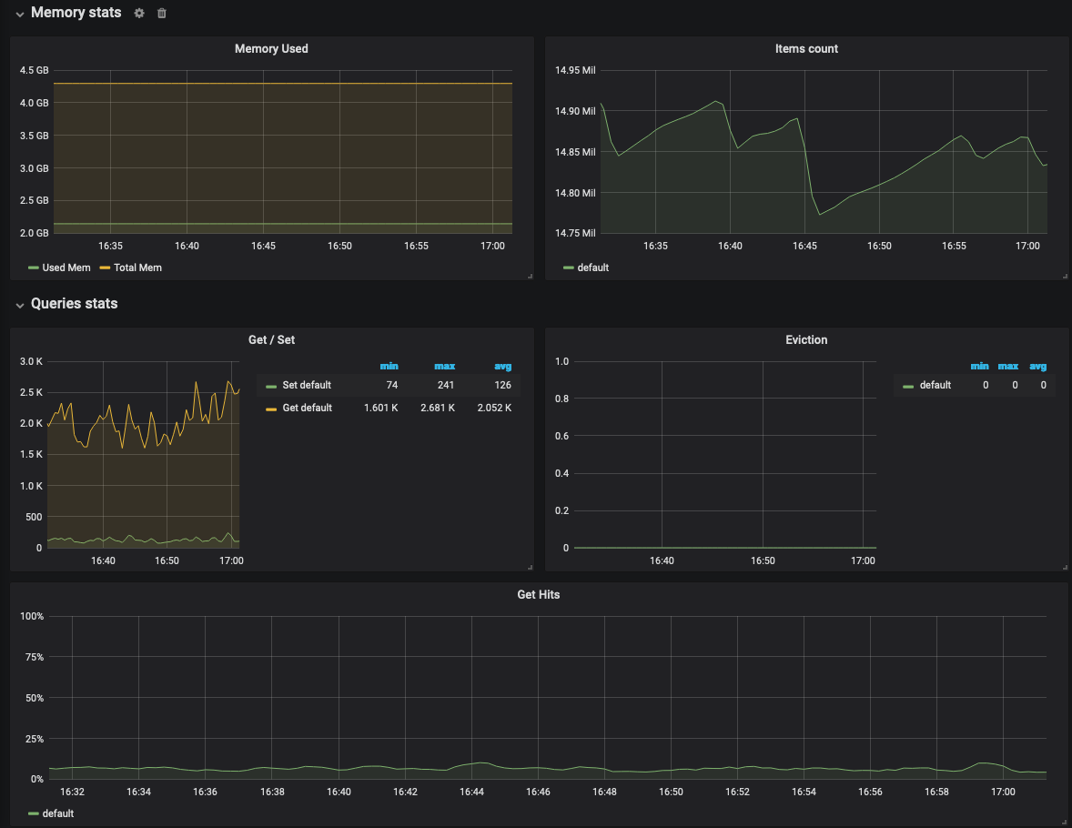
Task: Click the Set default max value 241
Action: click(x=446, y=385)
